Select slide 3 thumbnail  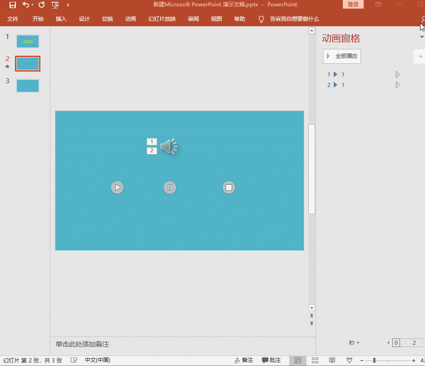tap(28, 86)
